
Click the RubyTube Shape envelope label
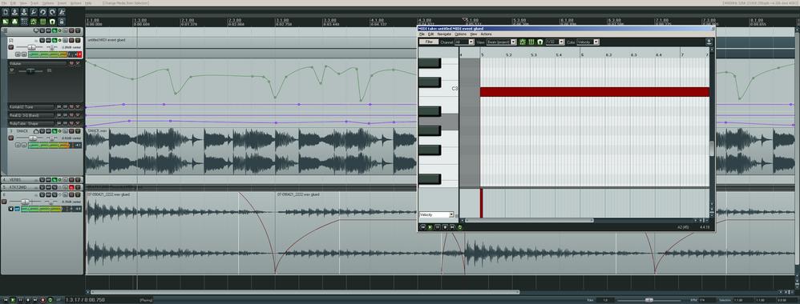tap(31, 123)
